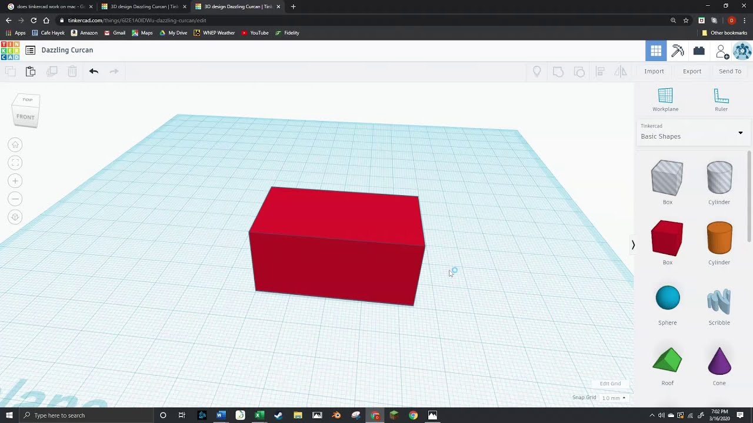Switch to orthographic view icon
753x423 pixels.
(x=16, y=217)
